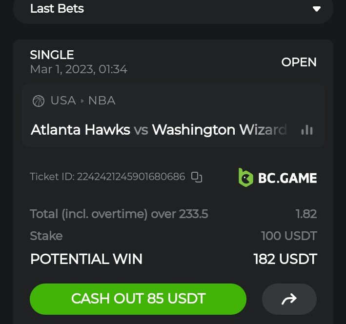Screen dimensions: 346x324
Task: Click the breadcrumb arrow between USA and NBA
Action: point(82,101)
